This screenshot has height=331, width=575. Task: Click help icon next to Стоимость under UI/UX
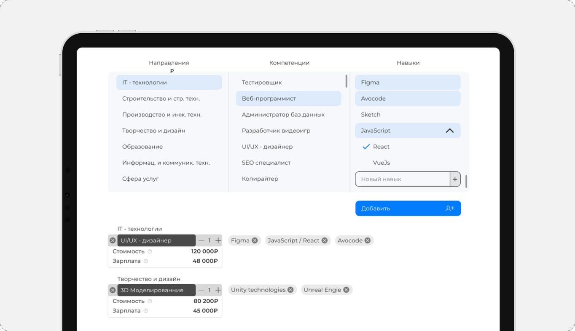[x=150, y=251]
